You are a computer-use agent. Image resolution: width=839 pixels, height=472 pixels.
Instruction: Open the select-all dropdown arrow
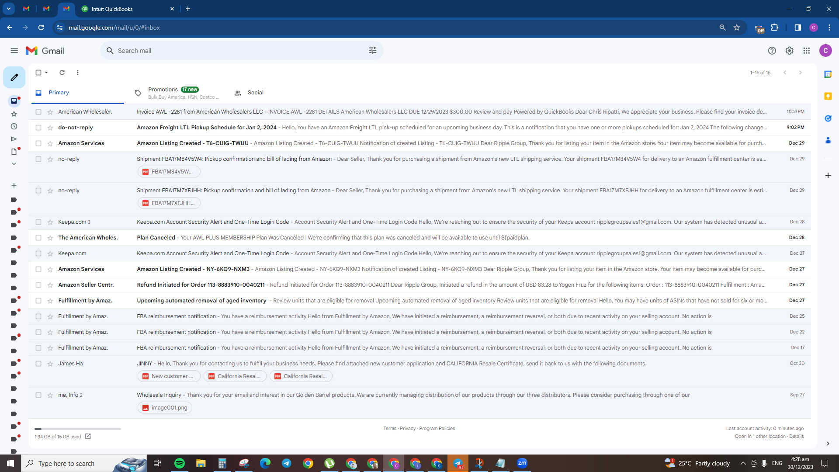click(x=46, y=73)
